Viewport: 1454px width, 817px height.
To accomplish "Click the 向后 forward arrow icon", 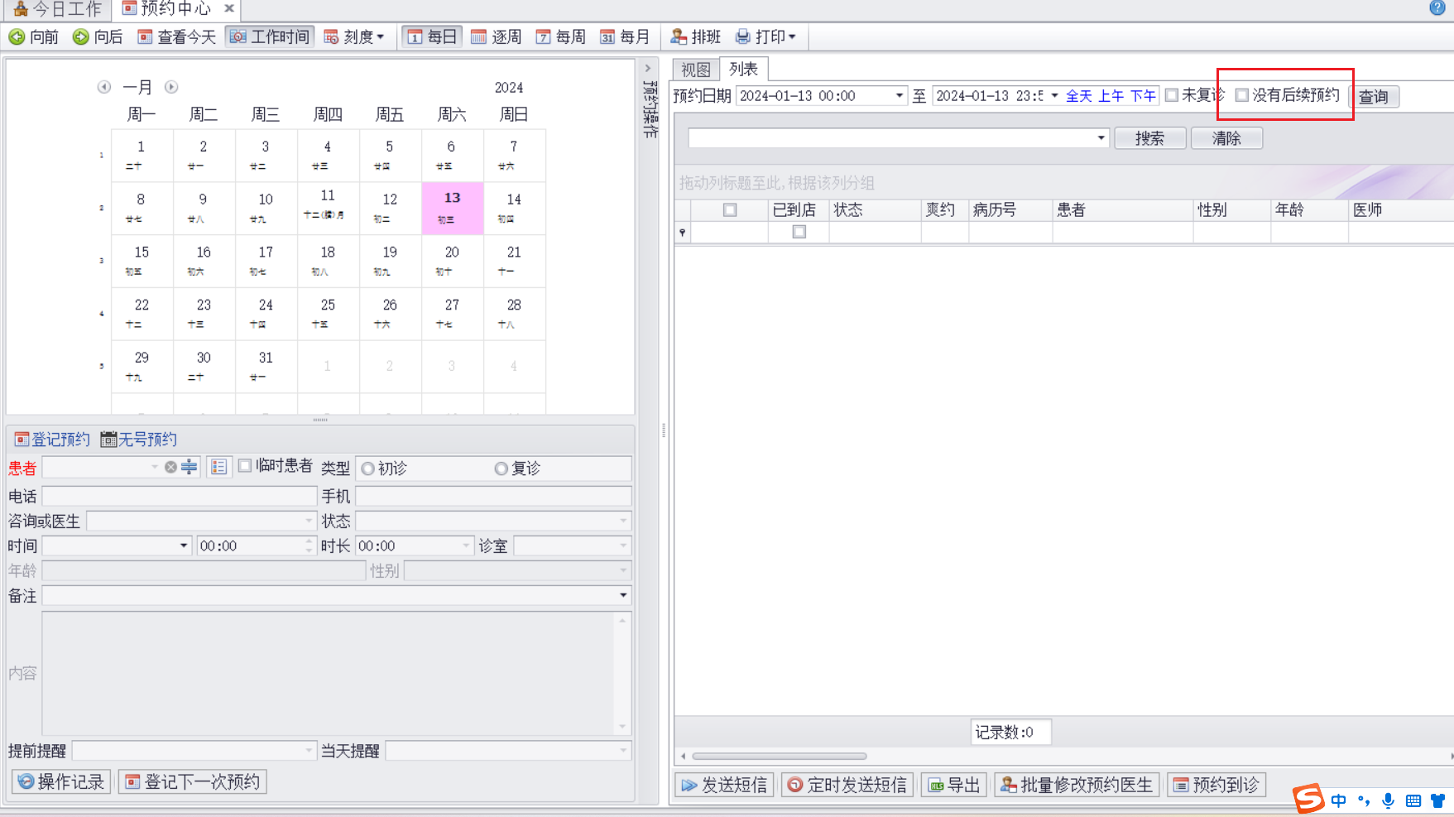I will click(x=80, y=37).
